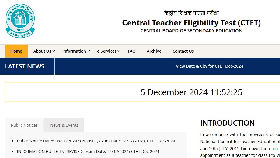Click the LATEST NEWS label
The width and height of the screenshot is (280, 158).
(24, 66)
